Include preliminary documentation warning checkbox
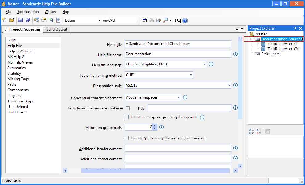This screenshot has width=305, height=185. [x=127, y=138]
